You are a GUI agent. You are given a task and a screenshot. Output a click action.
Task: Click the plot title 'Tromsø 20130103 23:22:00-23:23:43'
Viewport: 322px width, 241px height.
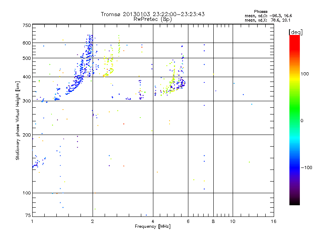coord(153,14)
